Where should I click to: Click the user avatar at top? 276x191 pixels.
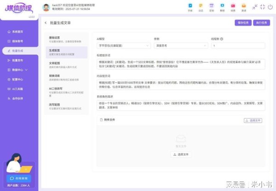point(46,8)
